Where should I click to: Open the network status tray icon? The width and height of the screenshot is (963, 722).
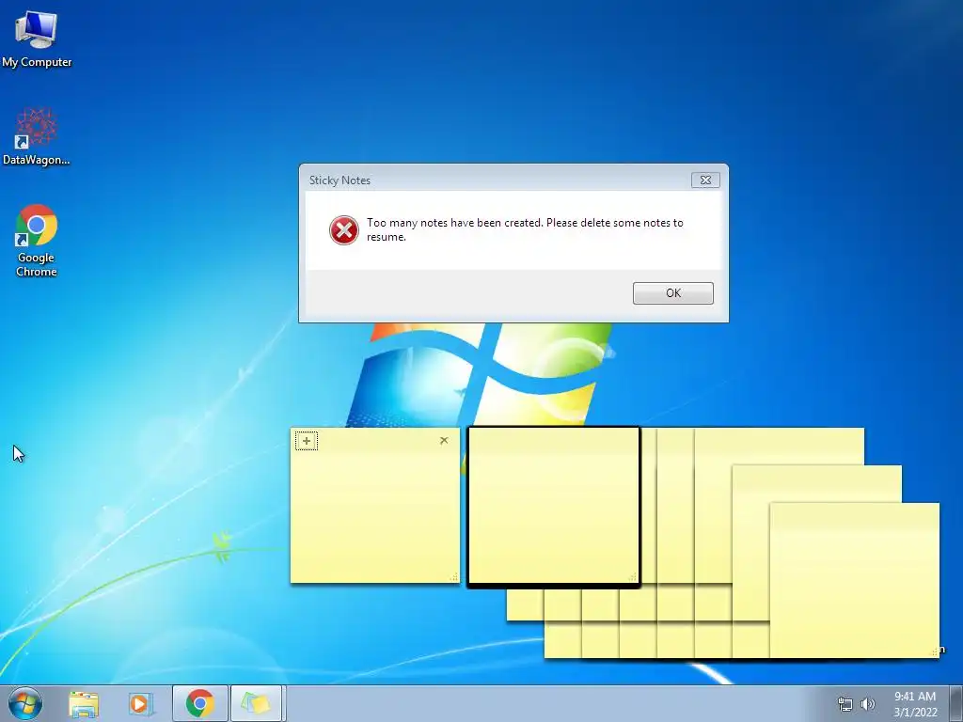coord(845,704)
